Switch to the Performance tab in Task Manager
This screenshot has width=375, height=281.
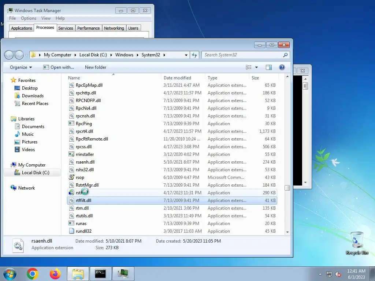pos(89,28)
